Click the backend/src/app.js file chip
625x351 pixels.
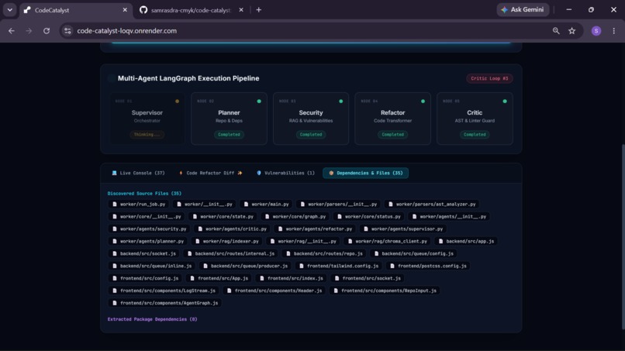[x=465, y=241]
